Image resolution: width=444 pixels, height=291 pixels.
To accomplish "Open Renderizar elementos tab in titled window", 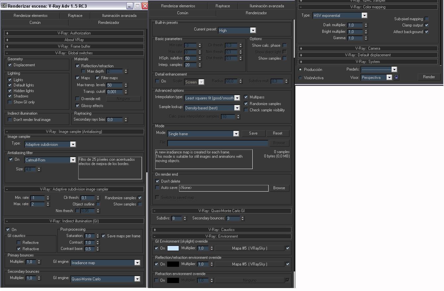I will (31, 16).
